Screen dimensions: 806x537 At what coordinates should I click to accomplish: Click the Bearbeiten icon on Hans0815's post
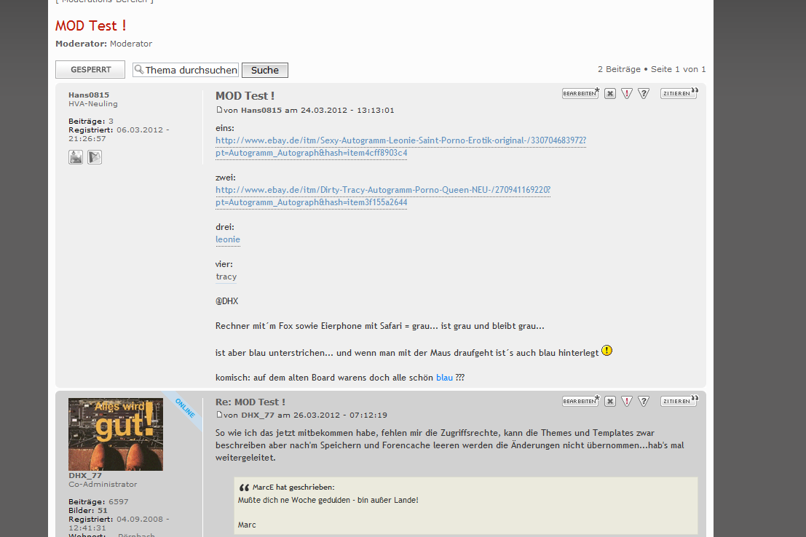tap(581, 93)
